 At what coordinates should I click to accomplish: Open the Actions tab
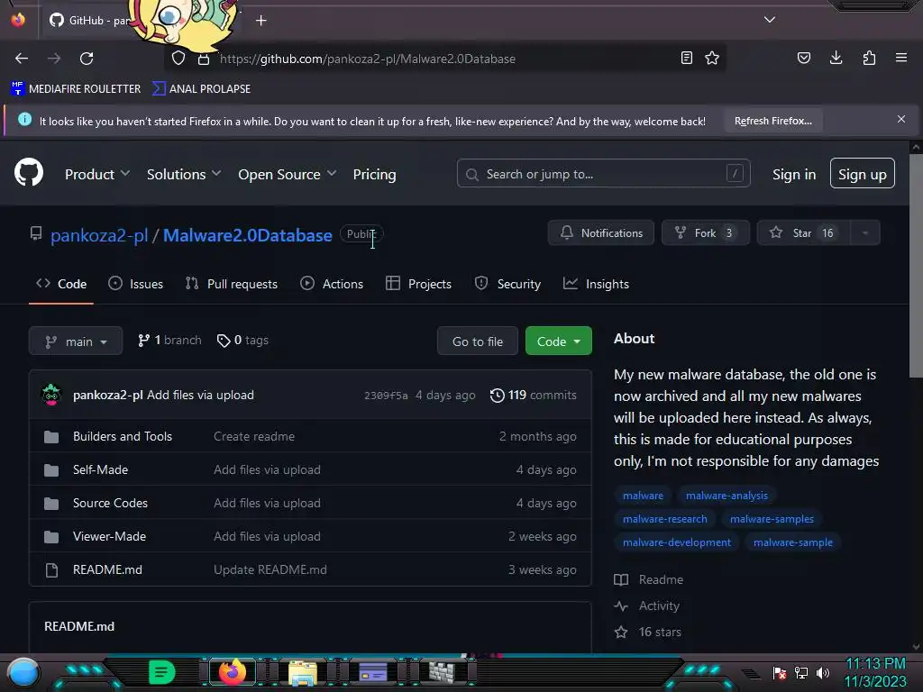332,284
